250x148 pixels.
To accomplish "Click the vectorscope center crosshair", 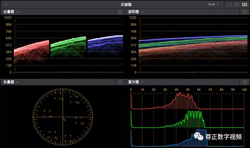I will 62,117.
